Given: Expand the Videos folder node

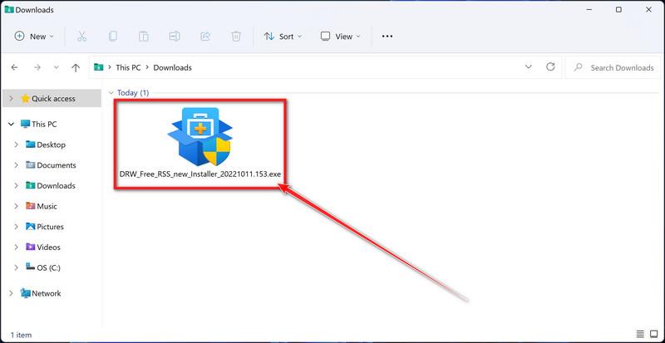Looking at the screenshot, I should [16, 247].
